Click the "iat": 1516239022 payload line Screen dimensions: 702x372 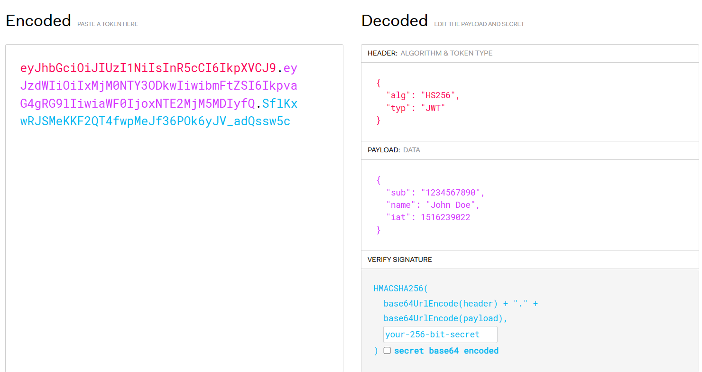(428, 217)
